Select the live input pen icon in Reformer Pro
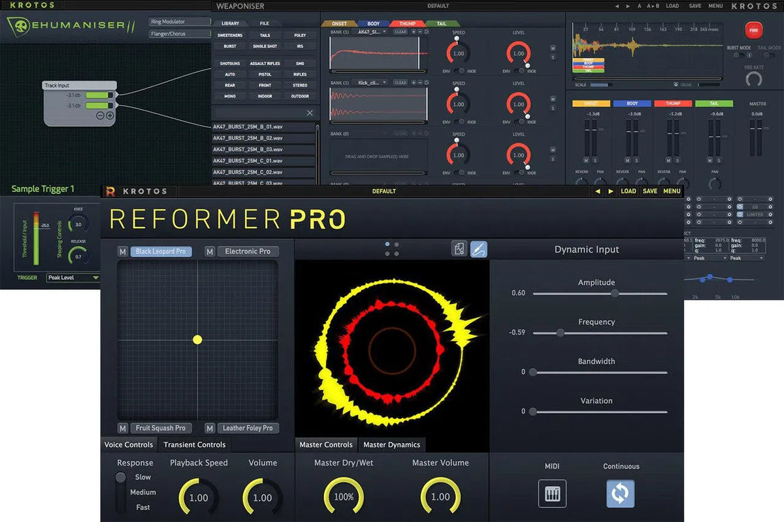This screenshot has width=784, height=522. [x=479, y=249]
